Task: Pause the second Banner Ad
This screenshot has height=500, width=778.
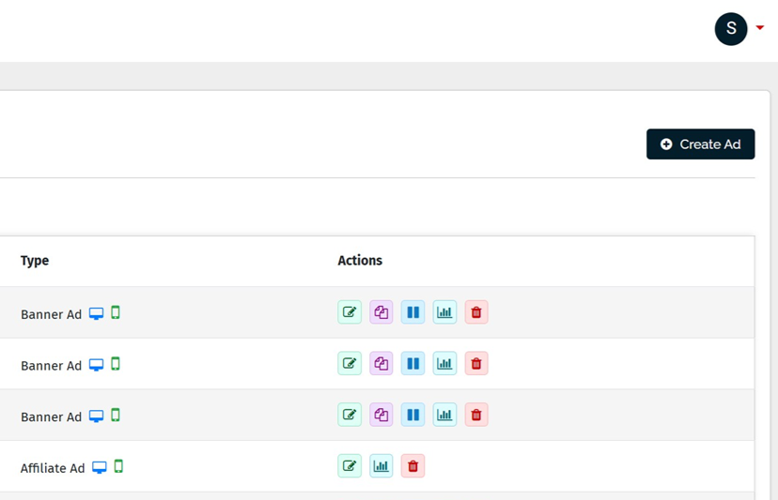Action: pos(412,364)
